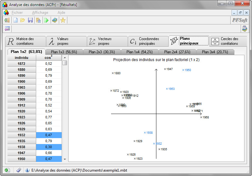Click the exit door icon in toolbar
Screen dimensions: 252x176
[x=7, y=20]
